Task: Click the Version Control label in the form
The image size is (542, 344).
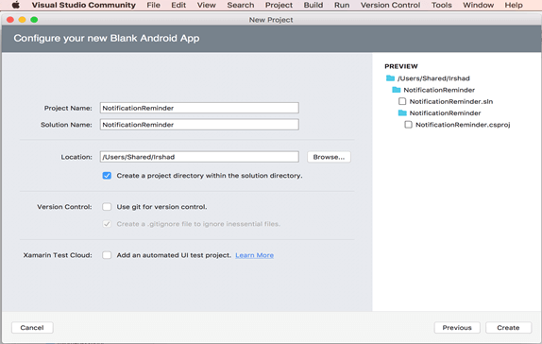Action: (x=64, y=207)
